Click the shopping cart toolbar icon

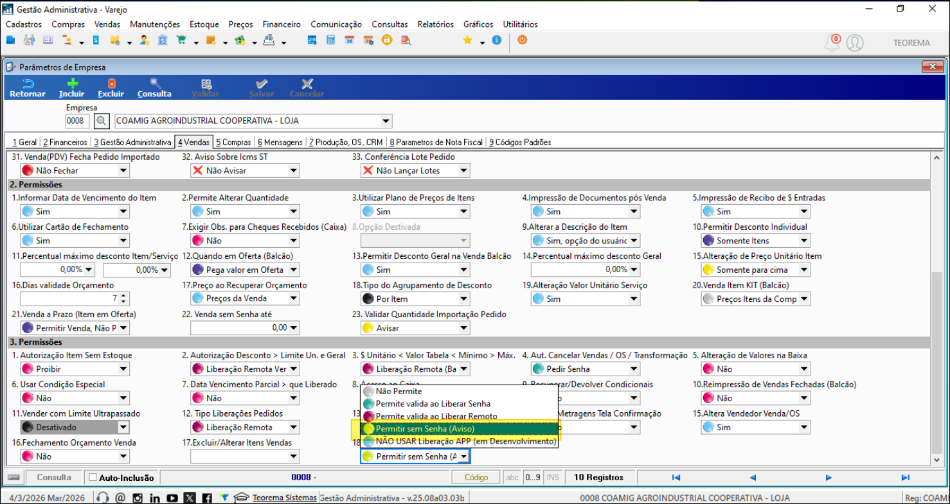pos(181,40)
